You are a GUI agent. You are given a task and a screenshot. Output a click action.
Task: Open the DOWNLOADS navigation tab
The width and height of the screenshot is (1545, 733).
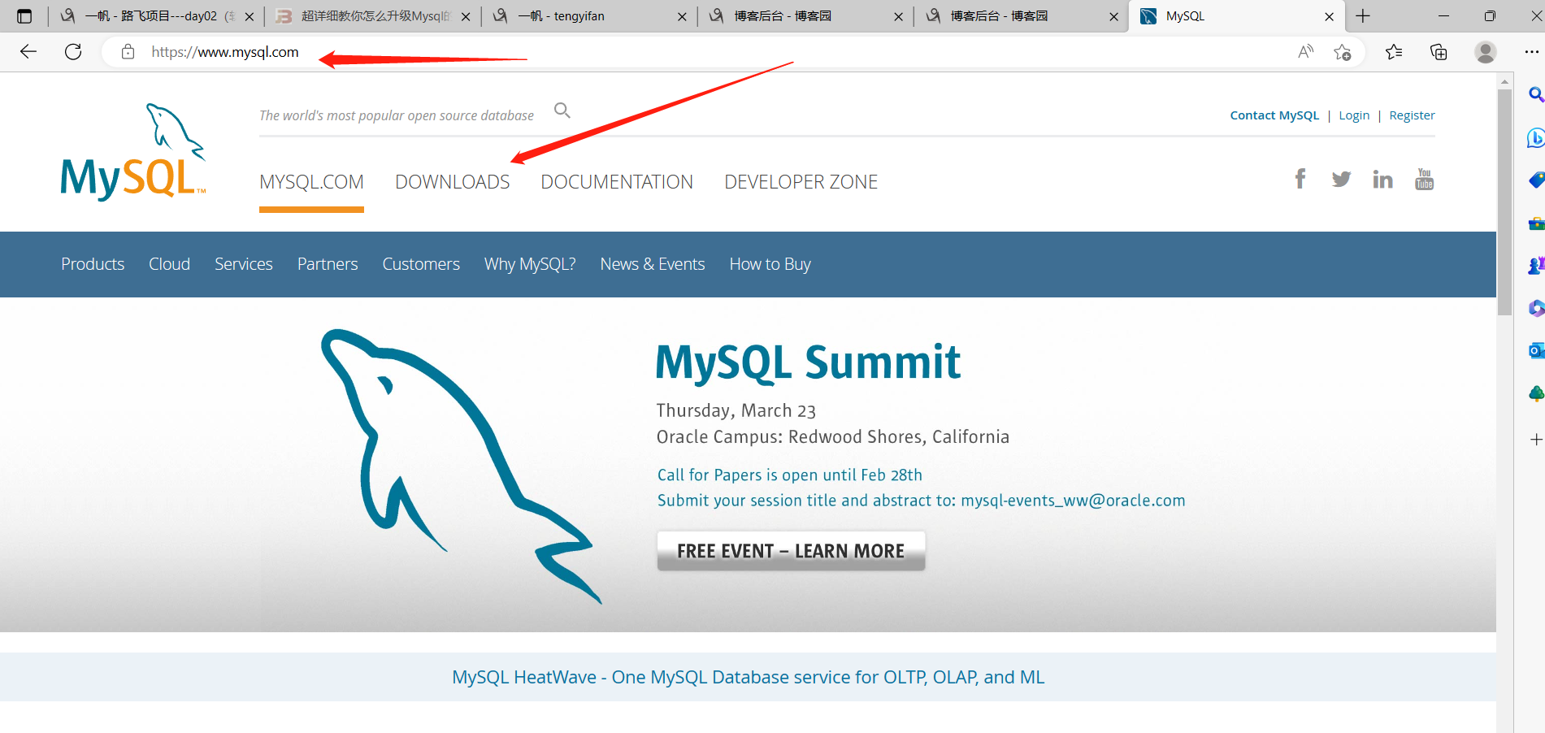coord(453,182)
